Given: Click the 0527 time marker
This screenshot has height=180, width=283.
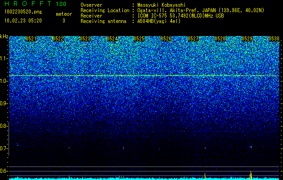Looking at the screenshot, I should click(193, 39).
